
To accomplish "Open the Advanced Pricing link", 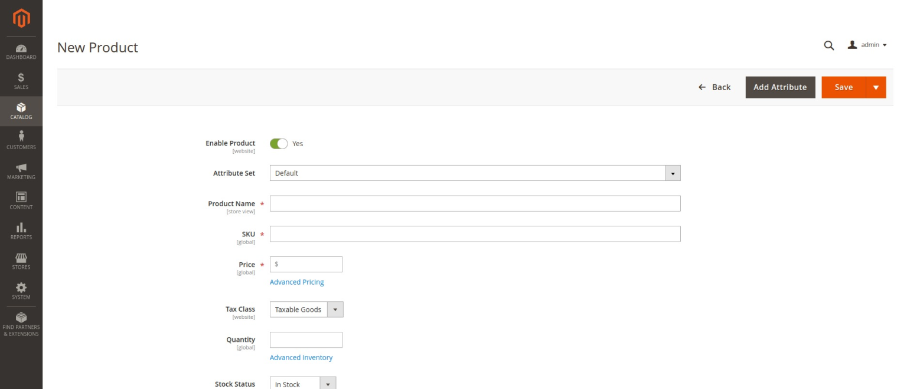I will [297, 282].
